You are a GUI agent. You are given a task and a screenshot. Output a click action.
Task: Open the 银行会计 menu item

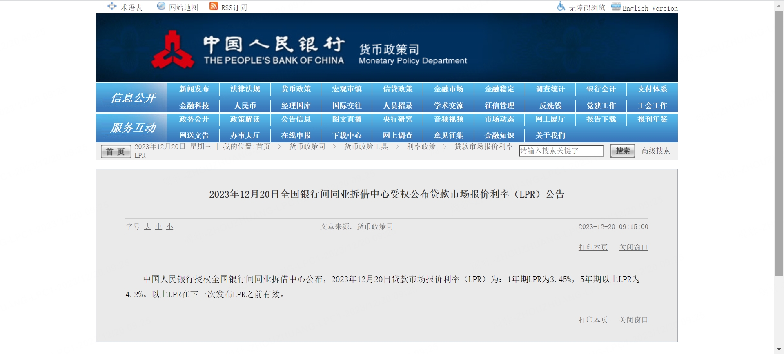[x=601, y=89]
